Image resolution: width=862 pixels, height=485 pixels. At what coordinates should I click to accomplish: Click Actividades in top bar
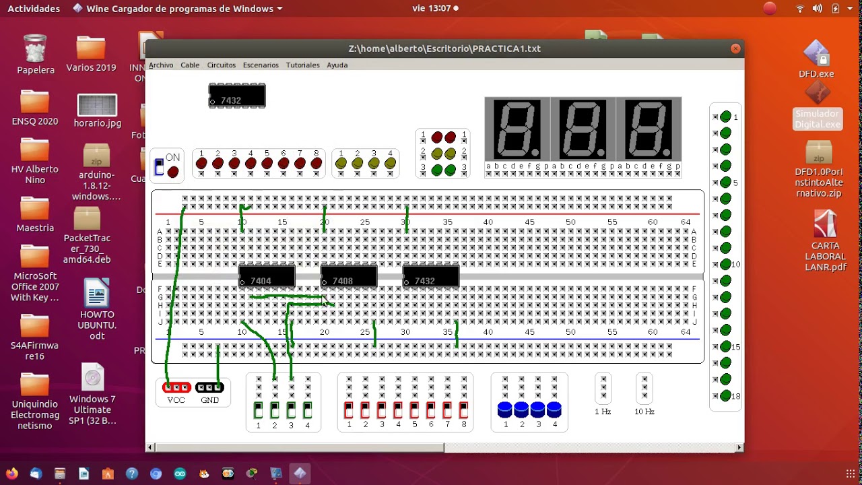(34, 9)
